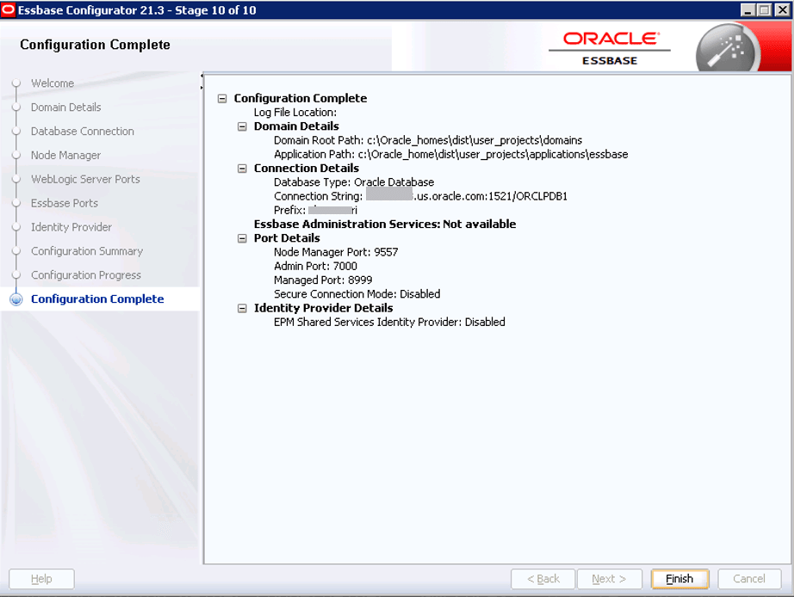Screen dimensions: 794x597
Task: Click the sidebar splitter collapse arrows
Action: [x=202, y=82]
